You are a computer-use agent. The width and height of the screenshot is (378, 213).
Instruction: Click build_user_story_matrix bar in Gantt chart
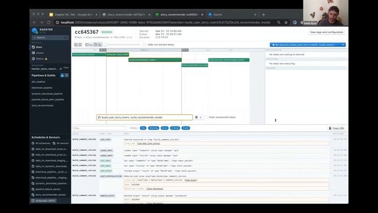[x=118, y=54]
